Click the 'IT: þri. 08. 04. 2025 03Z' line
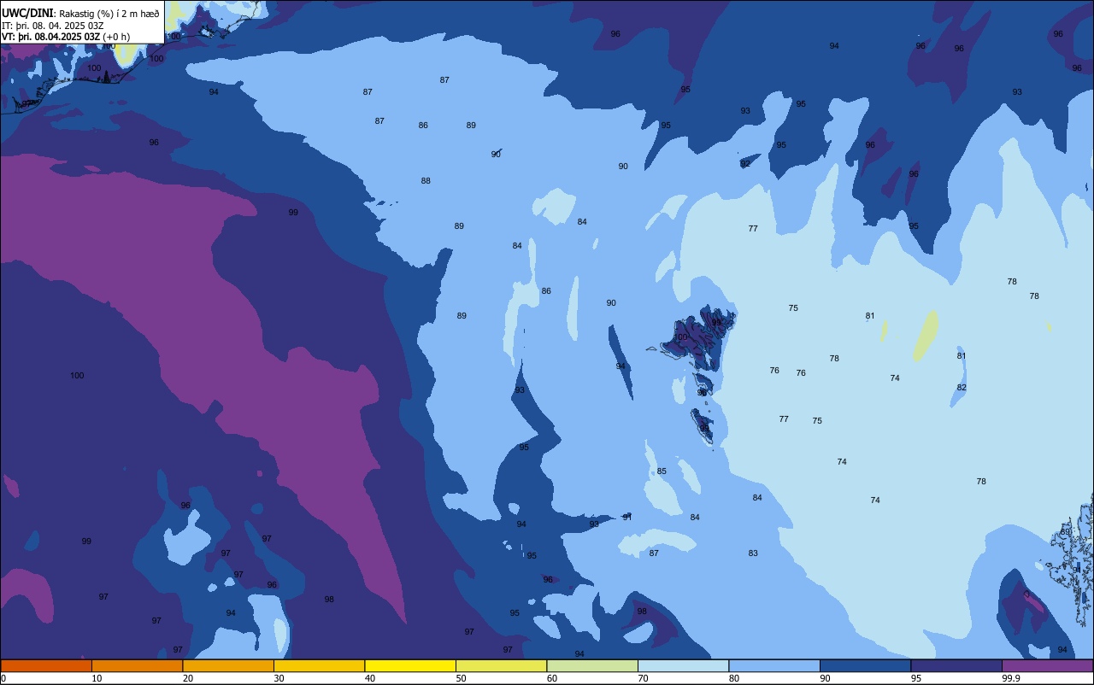The height and width of the screenshot is (685, 1094). [x=53, y=26]
